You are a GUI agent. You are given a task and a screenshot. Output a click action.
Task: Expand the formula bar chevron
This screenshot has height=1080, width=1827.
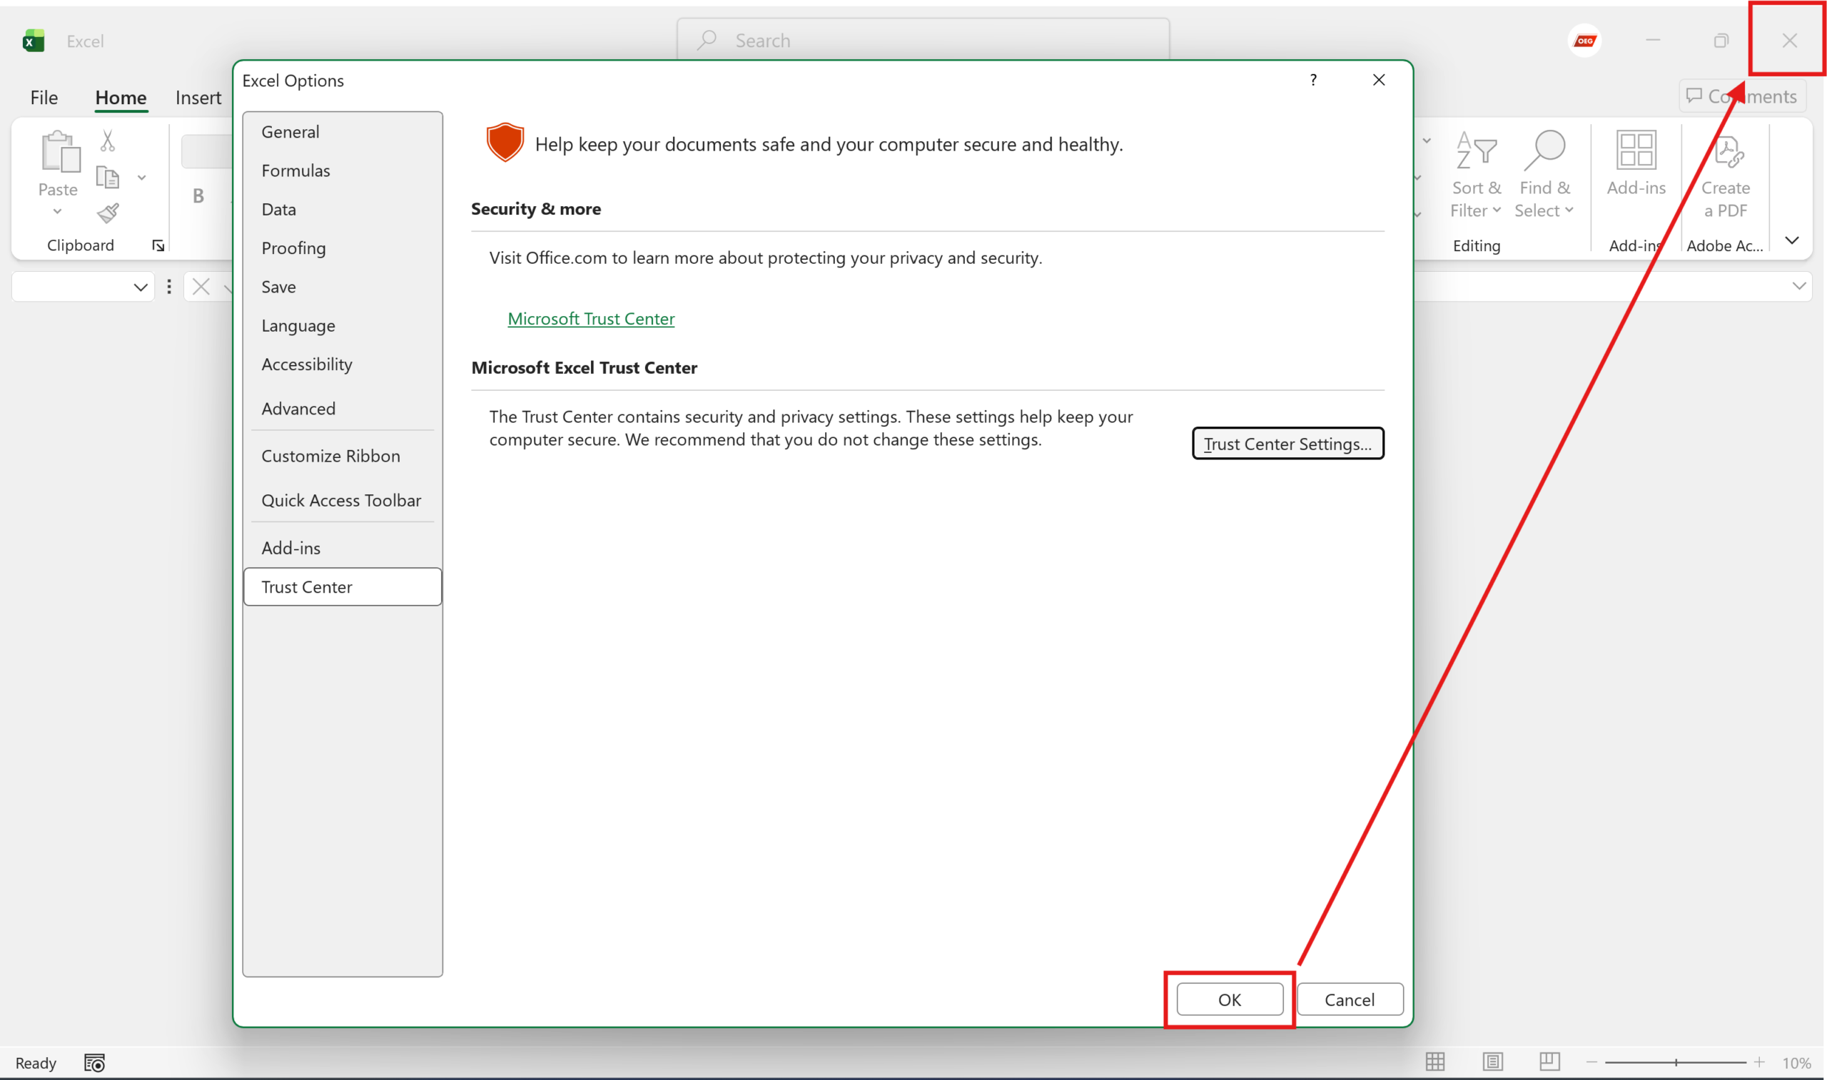click(1798, 287)
